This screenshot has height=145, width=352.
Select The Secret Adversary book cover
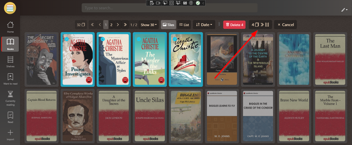(42, 59)
